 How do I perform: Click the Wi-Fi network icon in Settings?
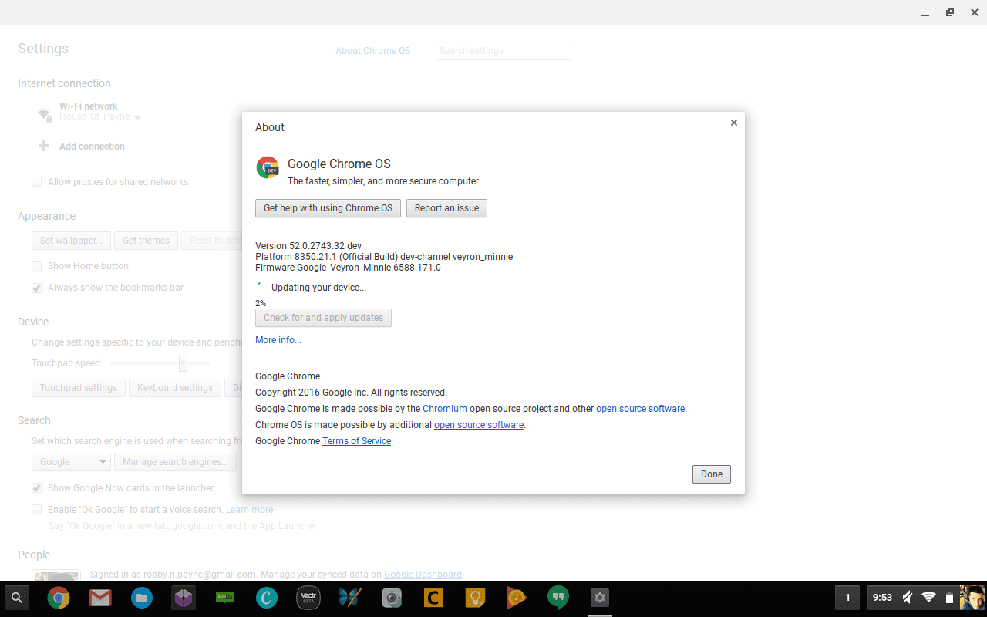click(x=45, y=113)
